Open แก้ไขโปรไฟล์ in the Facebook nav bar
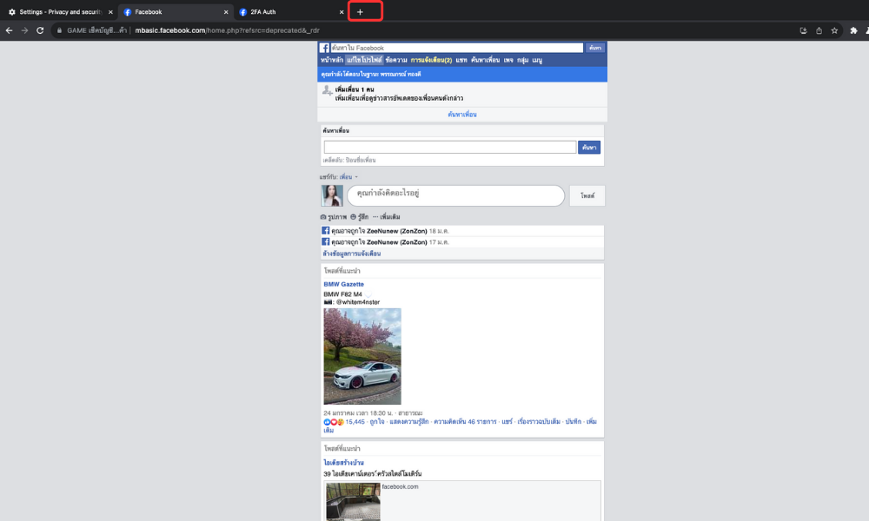869x521 pixels. point(364,60)
